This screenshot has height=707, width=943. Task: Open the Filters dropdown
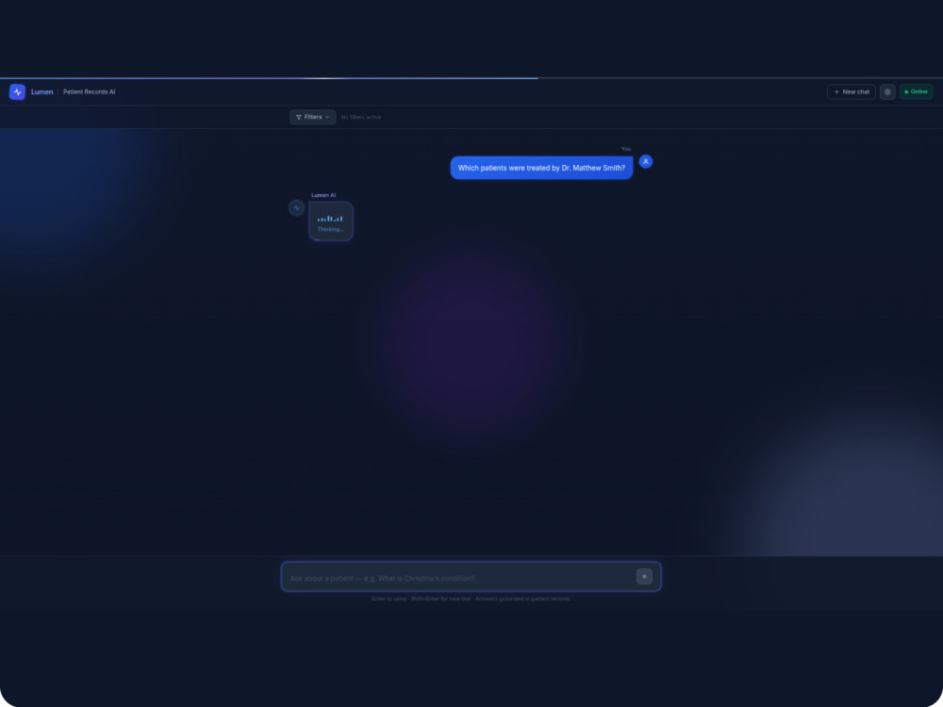click(313, 117)
